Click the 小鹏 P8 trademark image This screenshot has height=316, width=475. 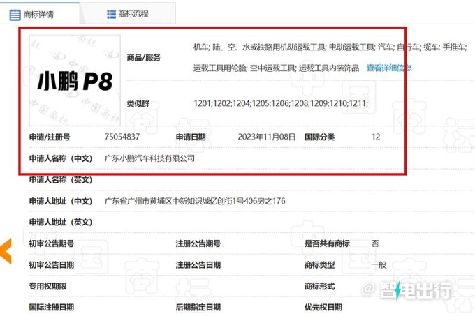[75, 80]
